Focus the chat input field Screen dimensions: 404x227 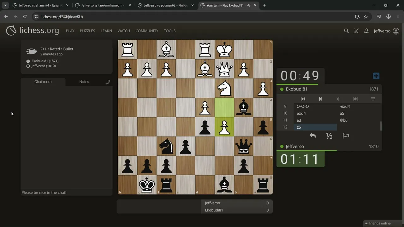tap(67, 192)
